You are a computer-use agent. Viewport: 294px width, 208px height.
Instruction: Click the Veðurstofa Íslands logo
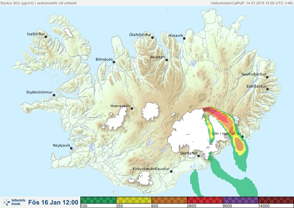[15, 202]
